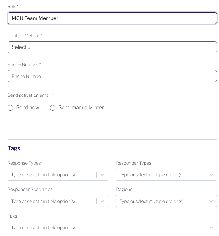Image resolution: width=219 pixels, height=236 pixels.
Task: Focus the Regions multi-select input
Action: point(167,201)
